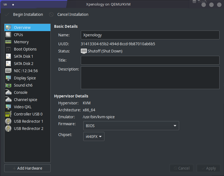Click the Sound ich6 card icon
224x176 pixels.
8,85
